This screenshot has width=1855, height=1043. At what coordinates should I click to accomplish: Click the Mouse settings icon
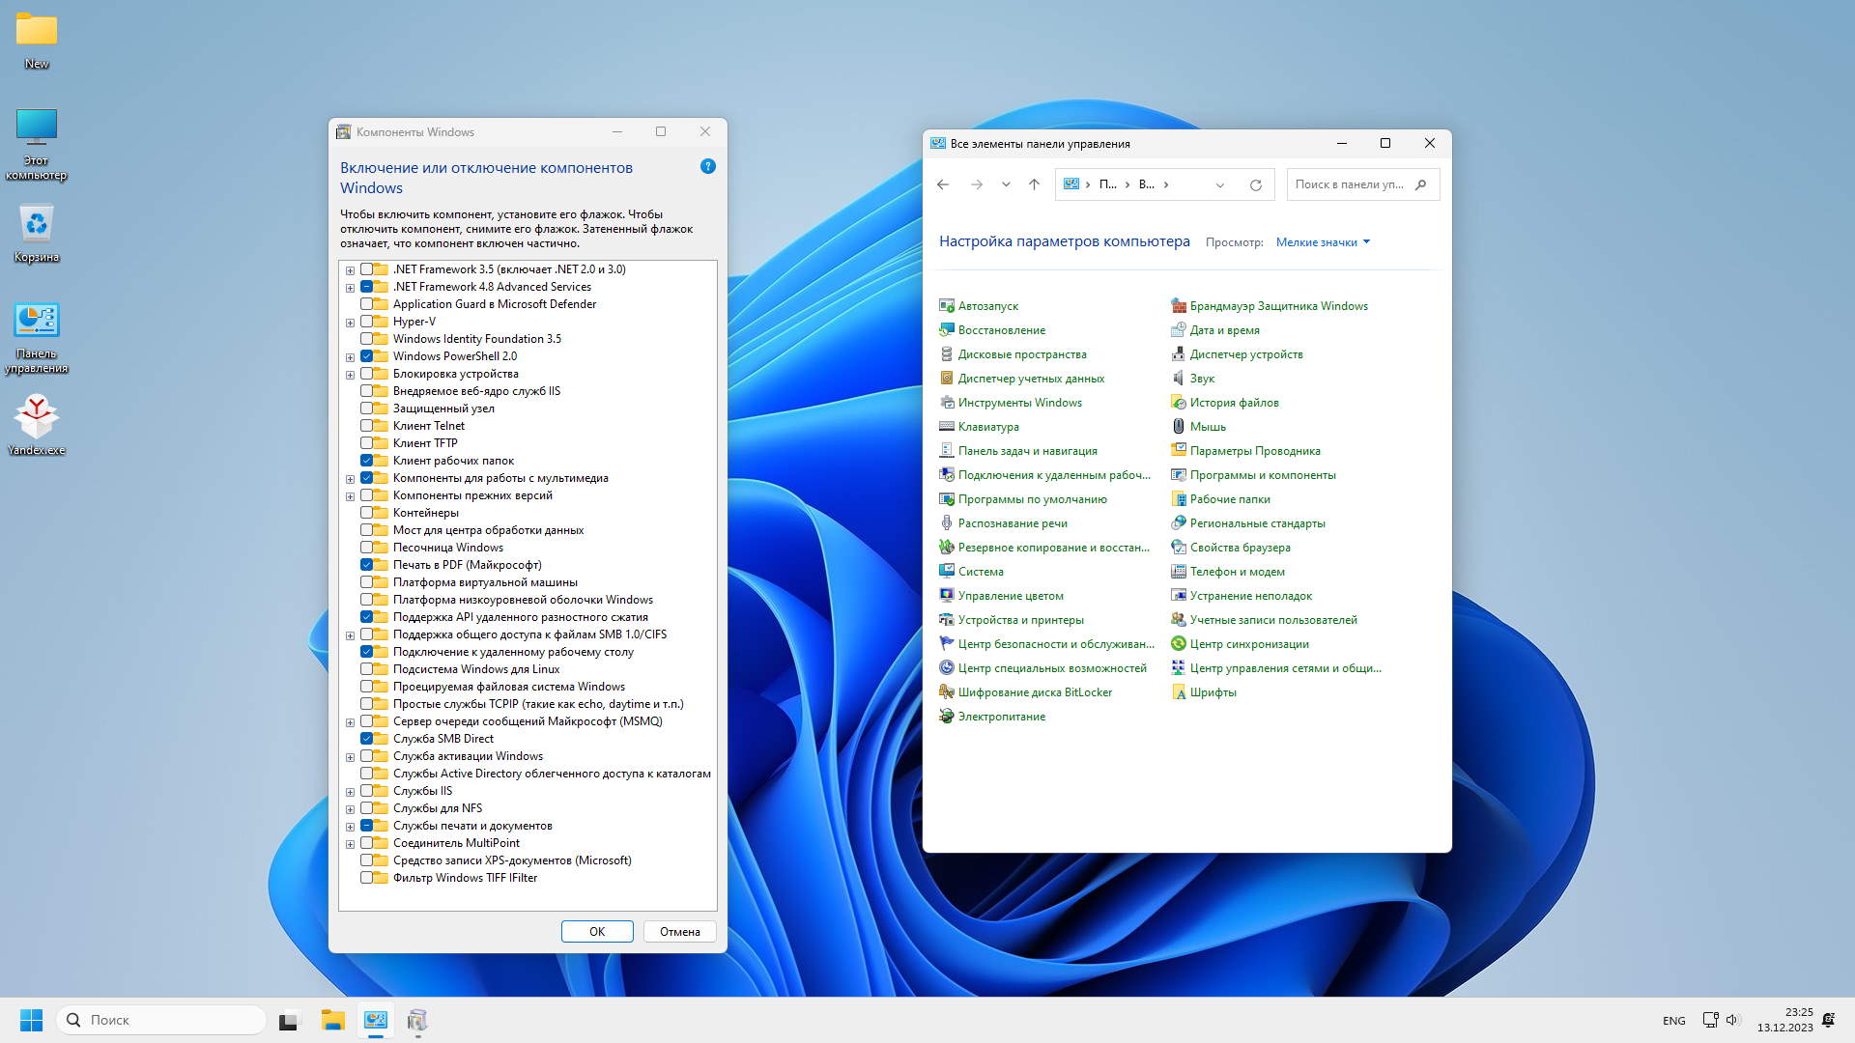click(x=1178, y=427)
